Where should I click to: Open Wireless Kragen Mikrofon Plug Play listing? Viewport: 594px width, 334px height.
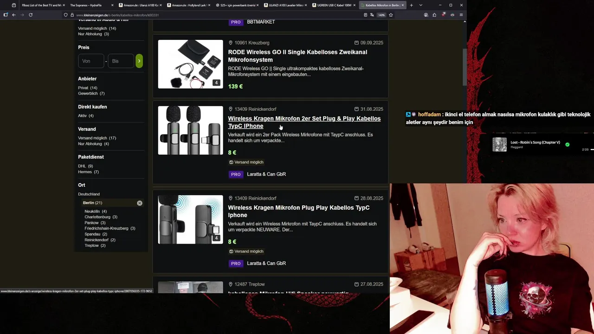299,211
